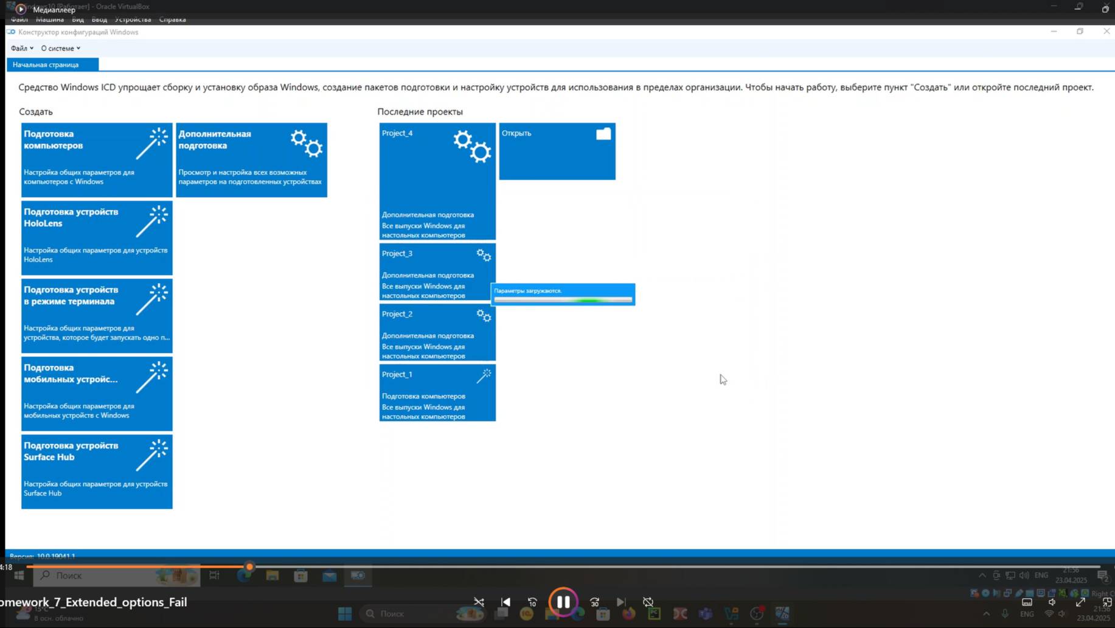Open Microsoft Store in guest taskbar
The height and width of the screenshot is (628, 1115).
point(300,576)
